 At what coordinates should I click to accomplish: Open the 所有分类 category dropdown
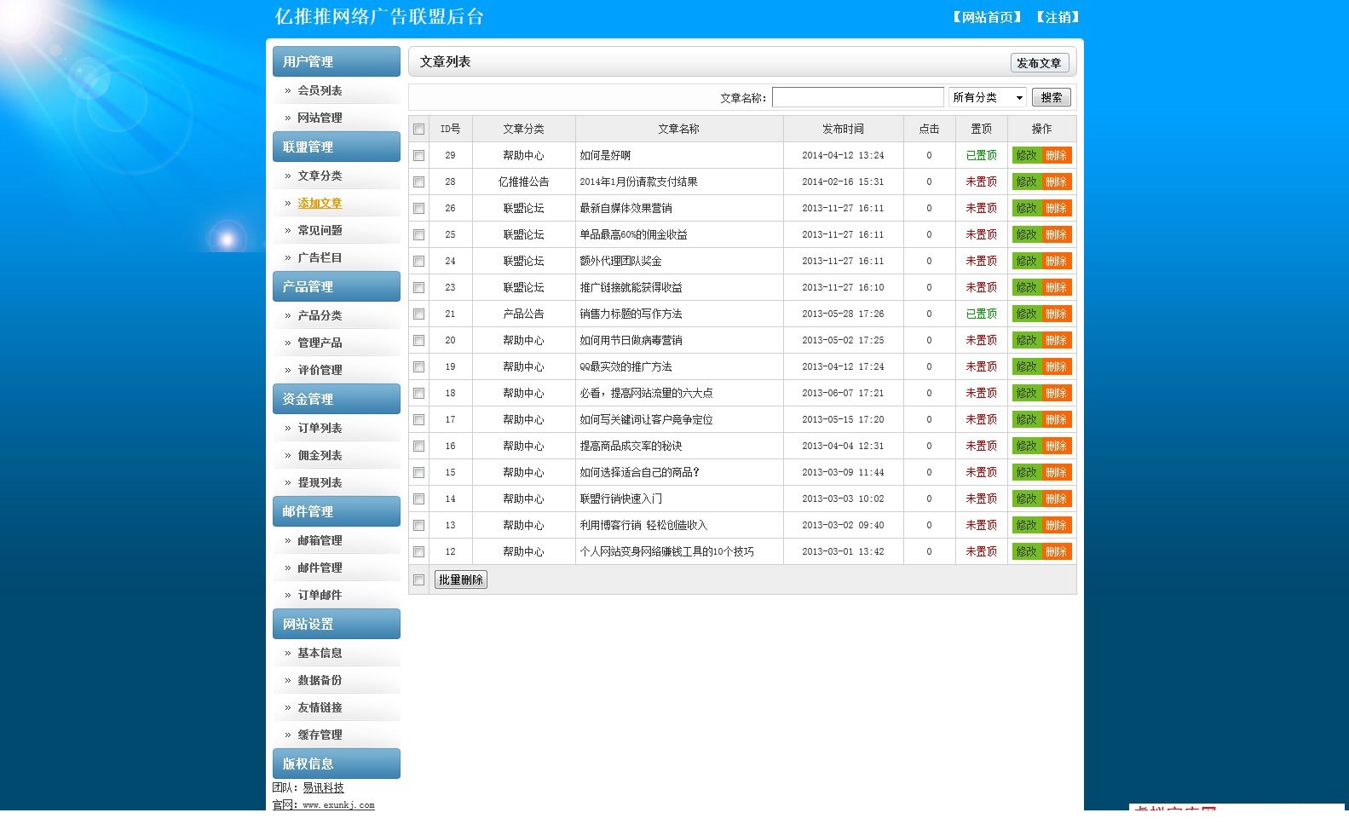click(x=988, y=97)
